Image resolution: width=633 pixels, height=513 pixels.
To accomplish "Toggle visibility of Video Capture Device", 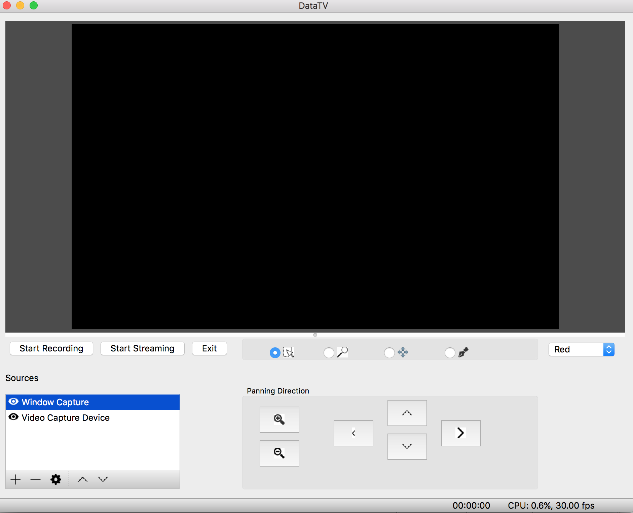I will point(13,417).
